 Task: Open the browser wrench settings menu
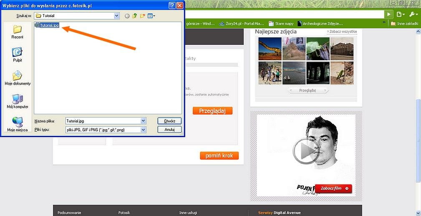(413, 15)
